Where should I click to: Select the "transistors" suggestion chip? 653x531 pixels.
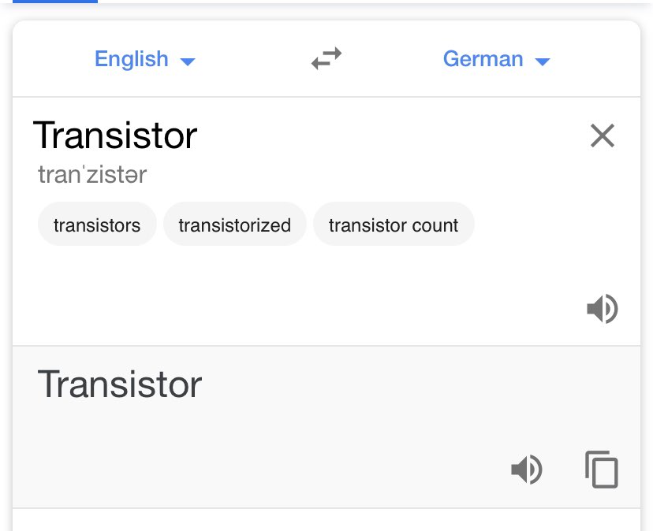tap(97, 225)
